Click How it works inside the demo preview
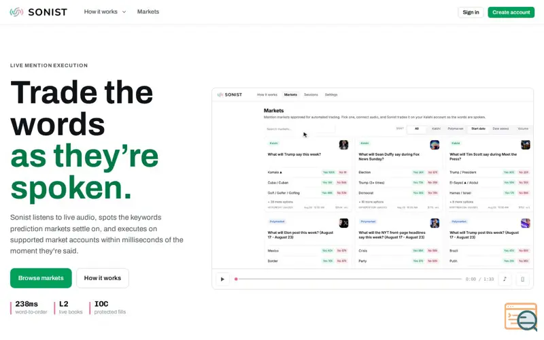Image resolution: width=544 pixels, height=340 pixels. tap(267, 95)
